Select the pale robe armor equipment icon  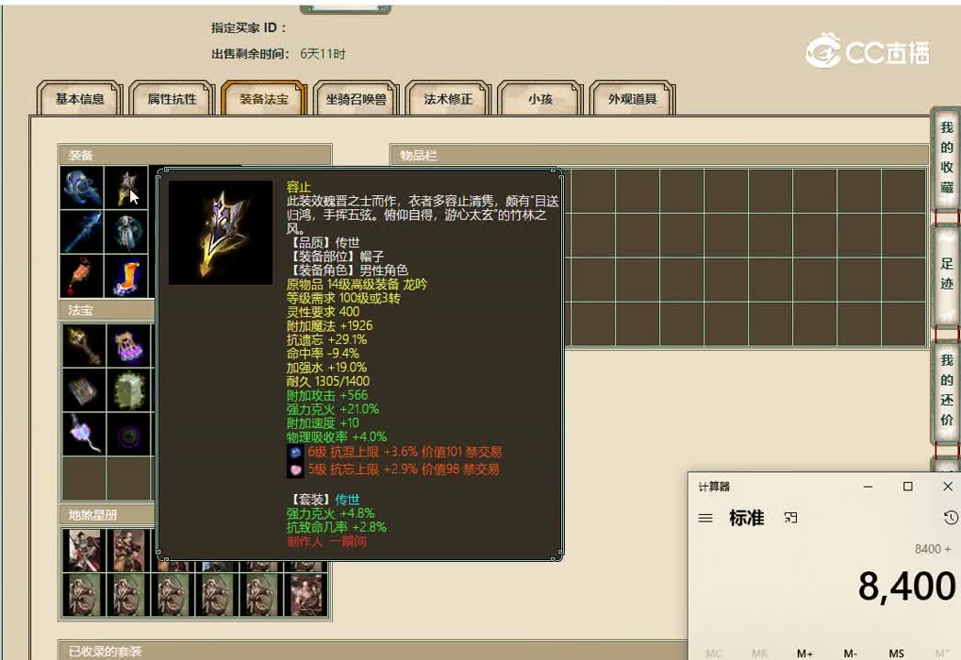(x=127, y=232)
